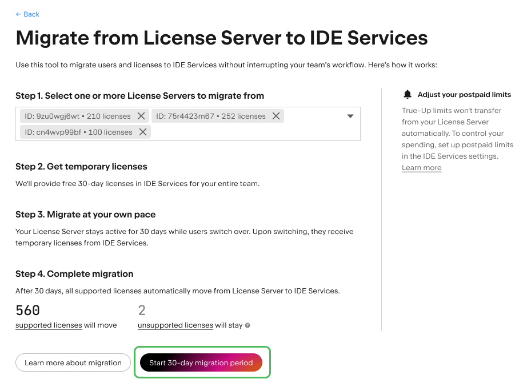Click empty area of License Servers field
Viewport: 531px width, 387px height.
[x=251, y=132]
